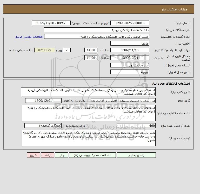This screenshot has width=200, height=194.
Task: Select the شماره نیاز field 1299000256000013
Action: [130, 23]
